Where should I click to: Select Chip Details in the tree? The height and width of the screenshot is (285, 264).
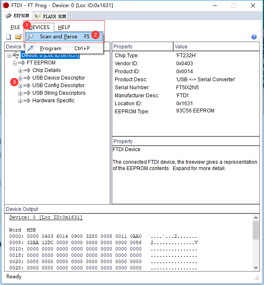coord(46,70)
